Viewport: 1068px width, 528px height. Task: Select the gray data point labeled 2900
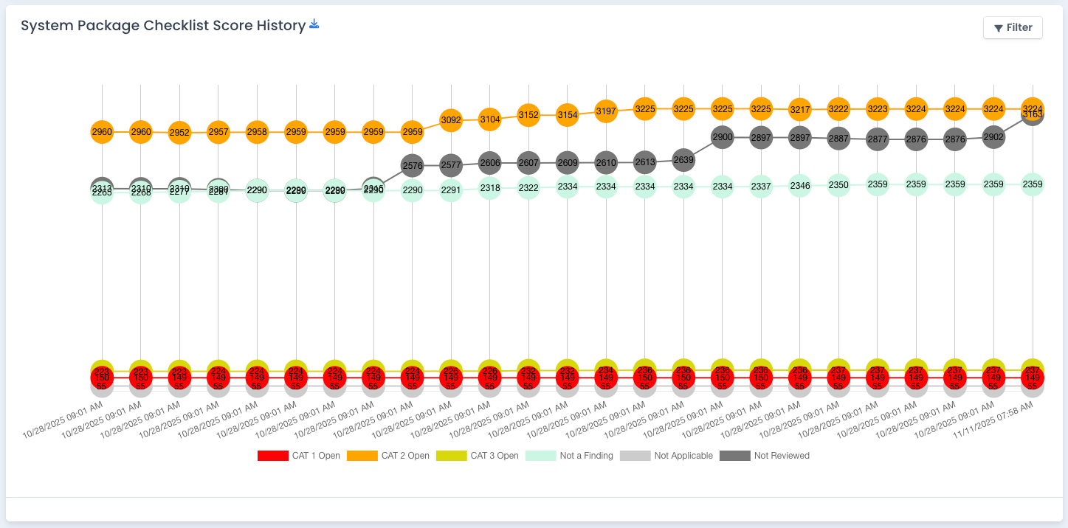pyautogui.click(x=723, y=137)
